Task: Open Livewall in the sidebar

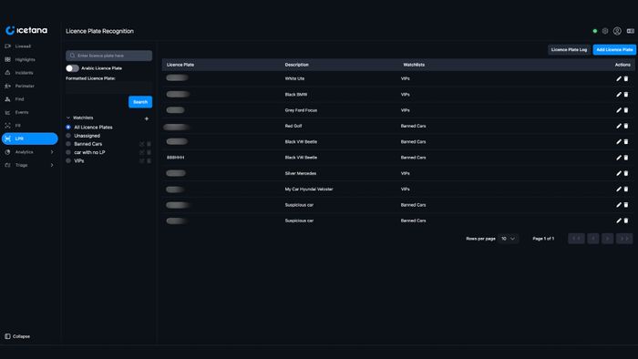Action: tap(30, 46)
